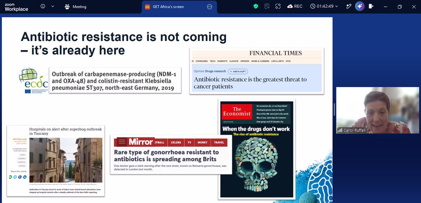
Task: Click the REC cloud recording indicator
Action: pos(295,6)
